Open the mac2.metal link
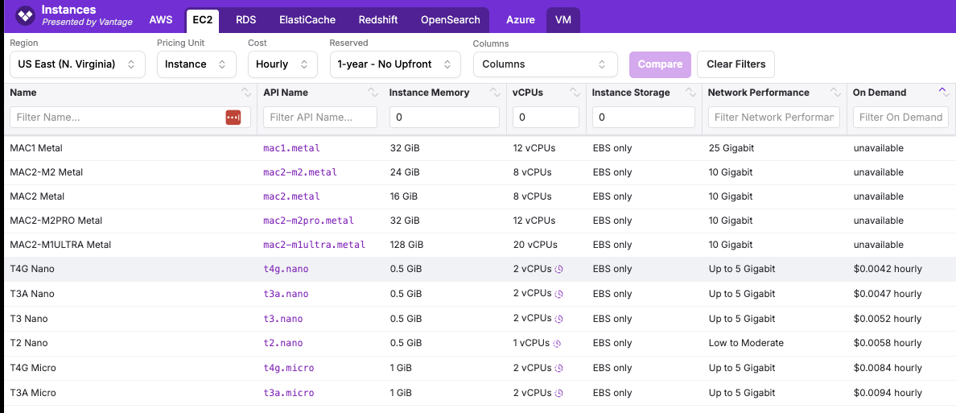Image resolution: width=956 pixels, height=413 pixels. (x=291, y=196)
